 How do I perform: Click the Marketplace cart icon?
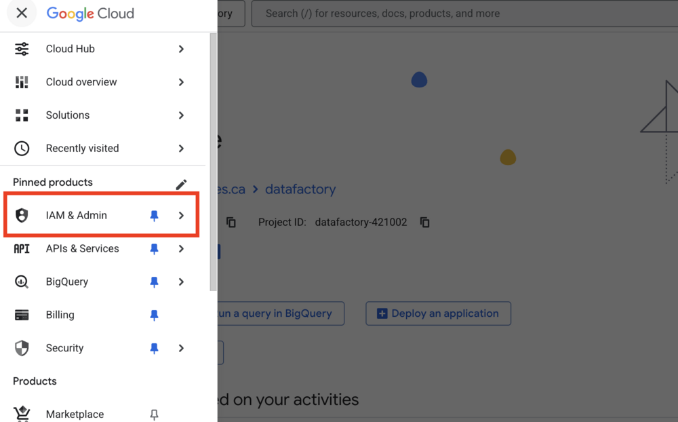22,414
